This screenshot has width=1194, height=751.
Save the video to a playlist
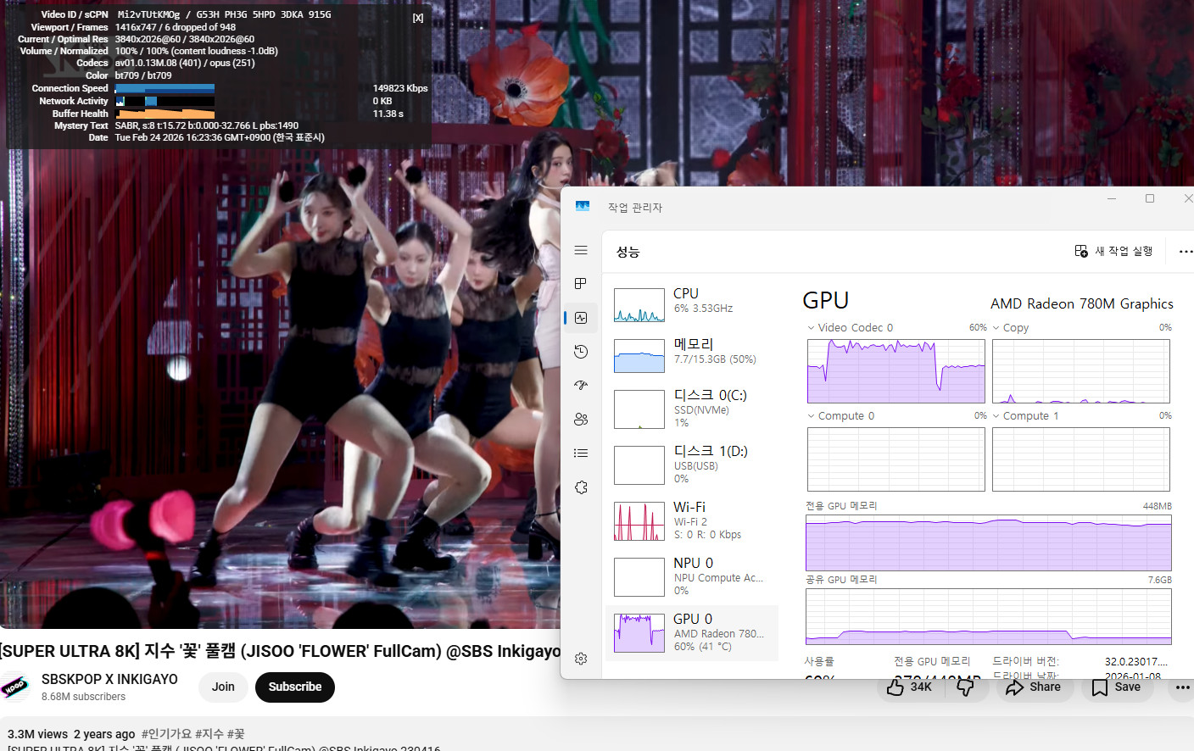[x=1117, y=687]
